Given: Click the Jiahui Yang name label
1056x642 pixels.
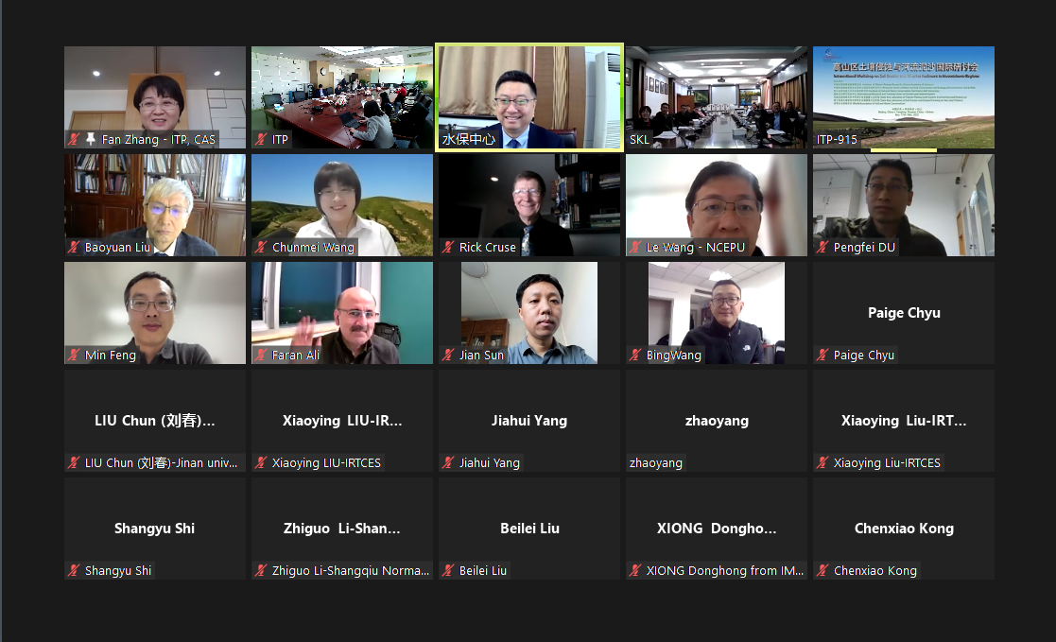Looking at the screenshot, I should tap(490, 462).
